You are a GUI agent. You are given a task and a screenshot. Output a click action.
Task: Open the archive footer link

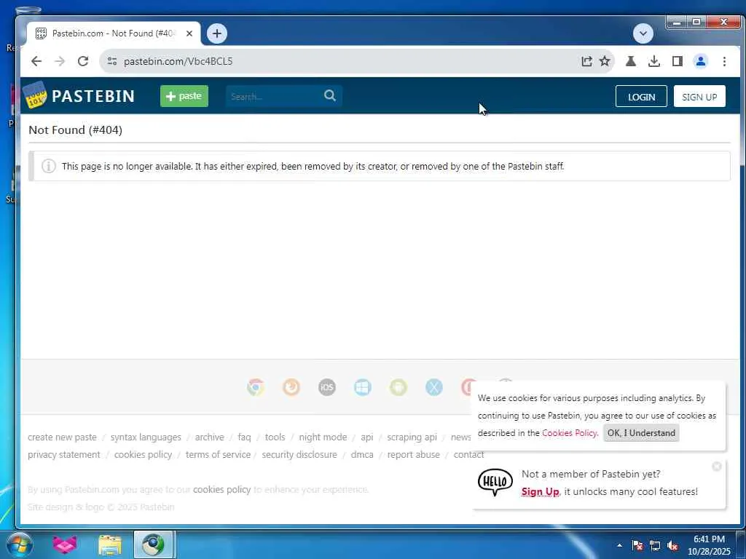pos(209,437)
